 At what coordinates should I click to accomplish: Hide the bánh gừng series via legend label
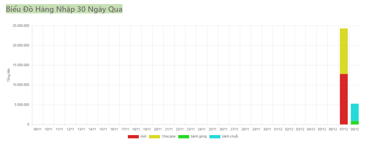point(199,136)
